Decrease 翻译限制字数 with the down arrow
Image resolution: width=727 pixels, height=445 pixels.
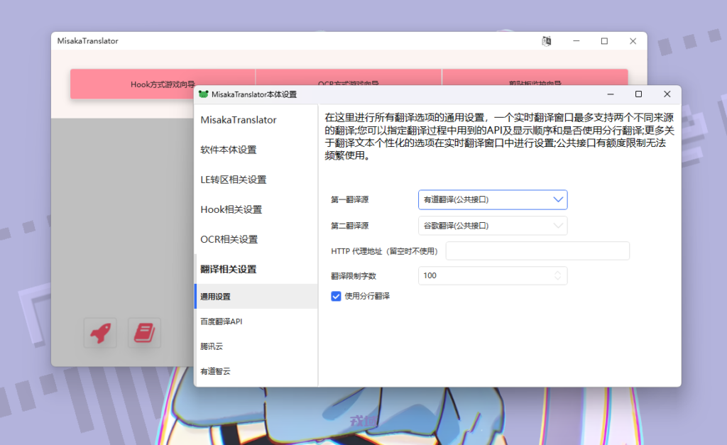558,279
